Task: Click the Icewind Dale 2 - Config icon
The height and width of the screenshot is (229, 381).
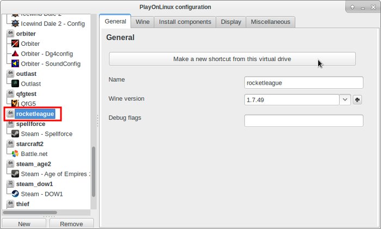Action: coord(15,23)
